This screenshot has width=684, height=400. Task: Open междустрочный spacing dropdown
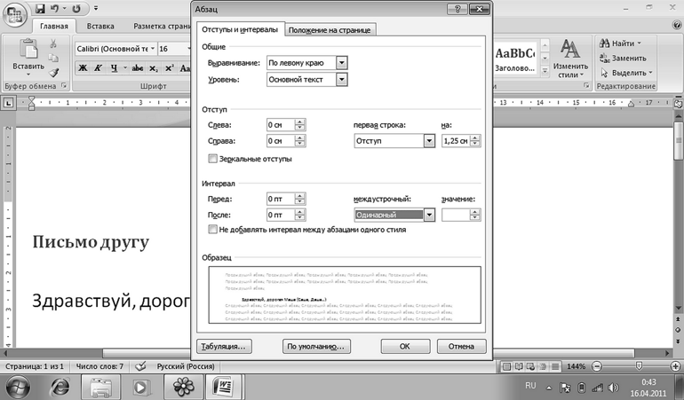coord(429,215)
